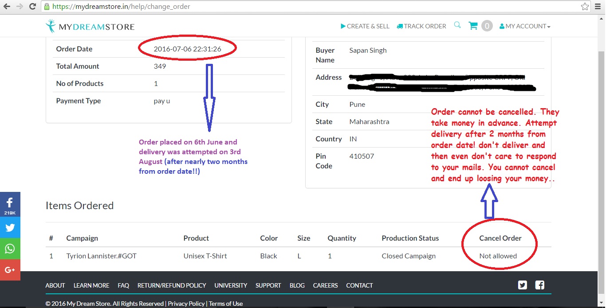Screen dimensions: 606x308
Task: Click the Facebook share icon in sidebar
Action: [10, 204]
